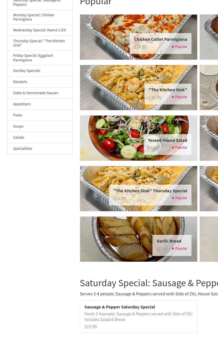
Task: Select Salads category
Action: click(40, 138)
